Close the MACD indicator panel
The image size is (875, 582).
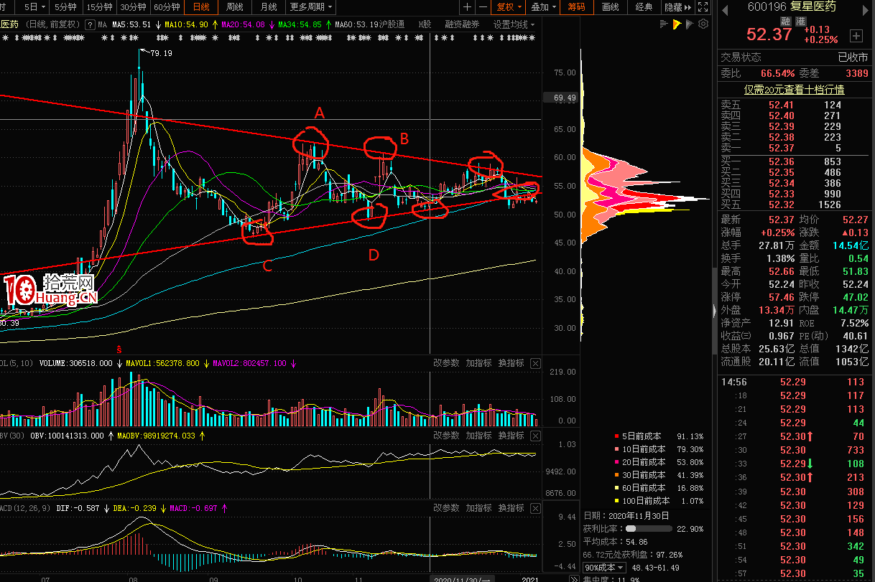(x=535, y=508)
